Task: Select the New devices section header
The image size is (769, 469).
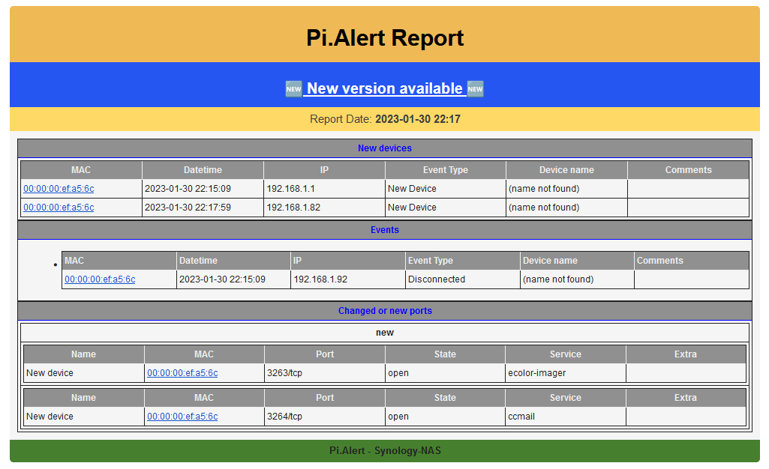Action: [385, 148]
